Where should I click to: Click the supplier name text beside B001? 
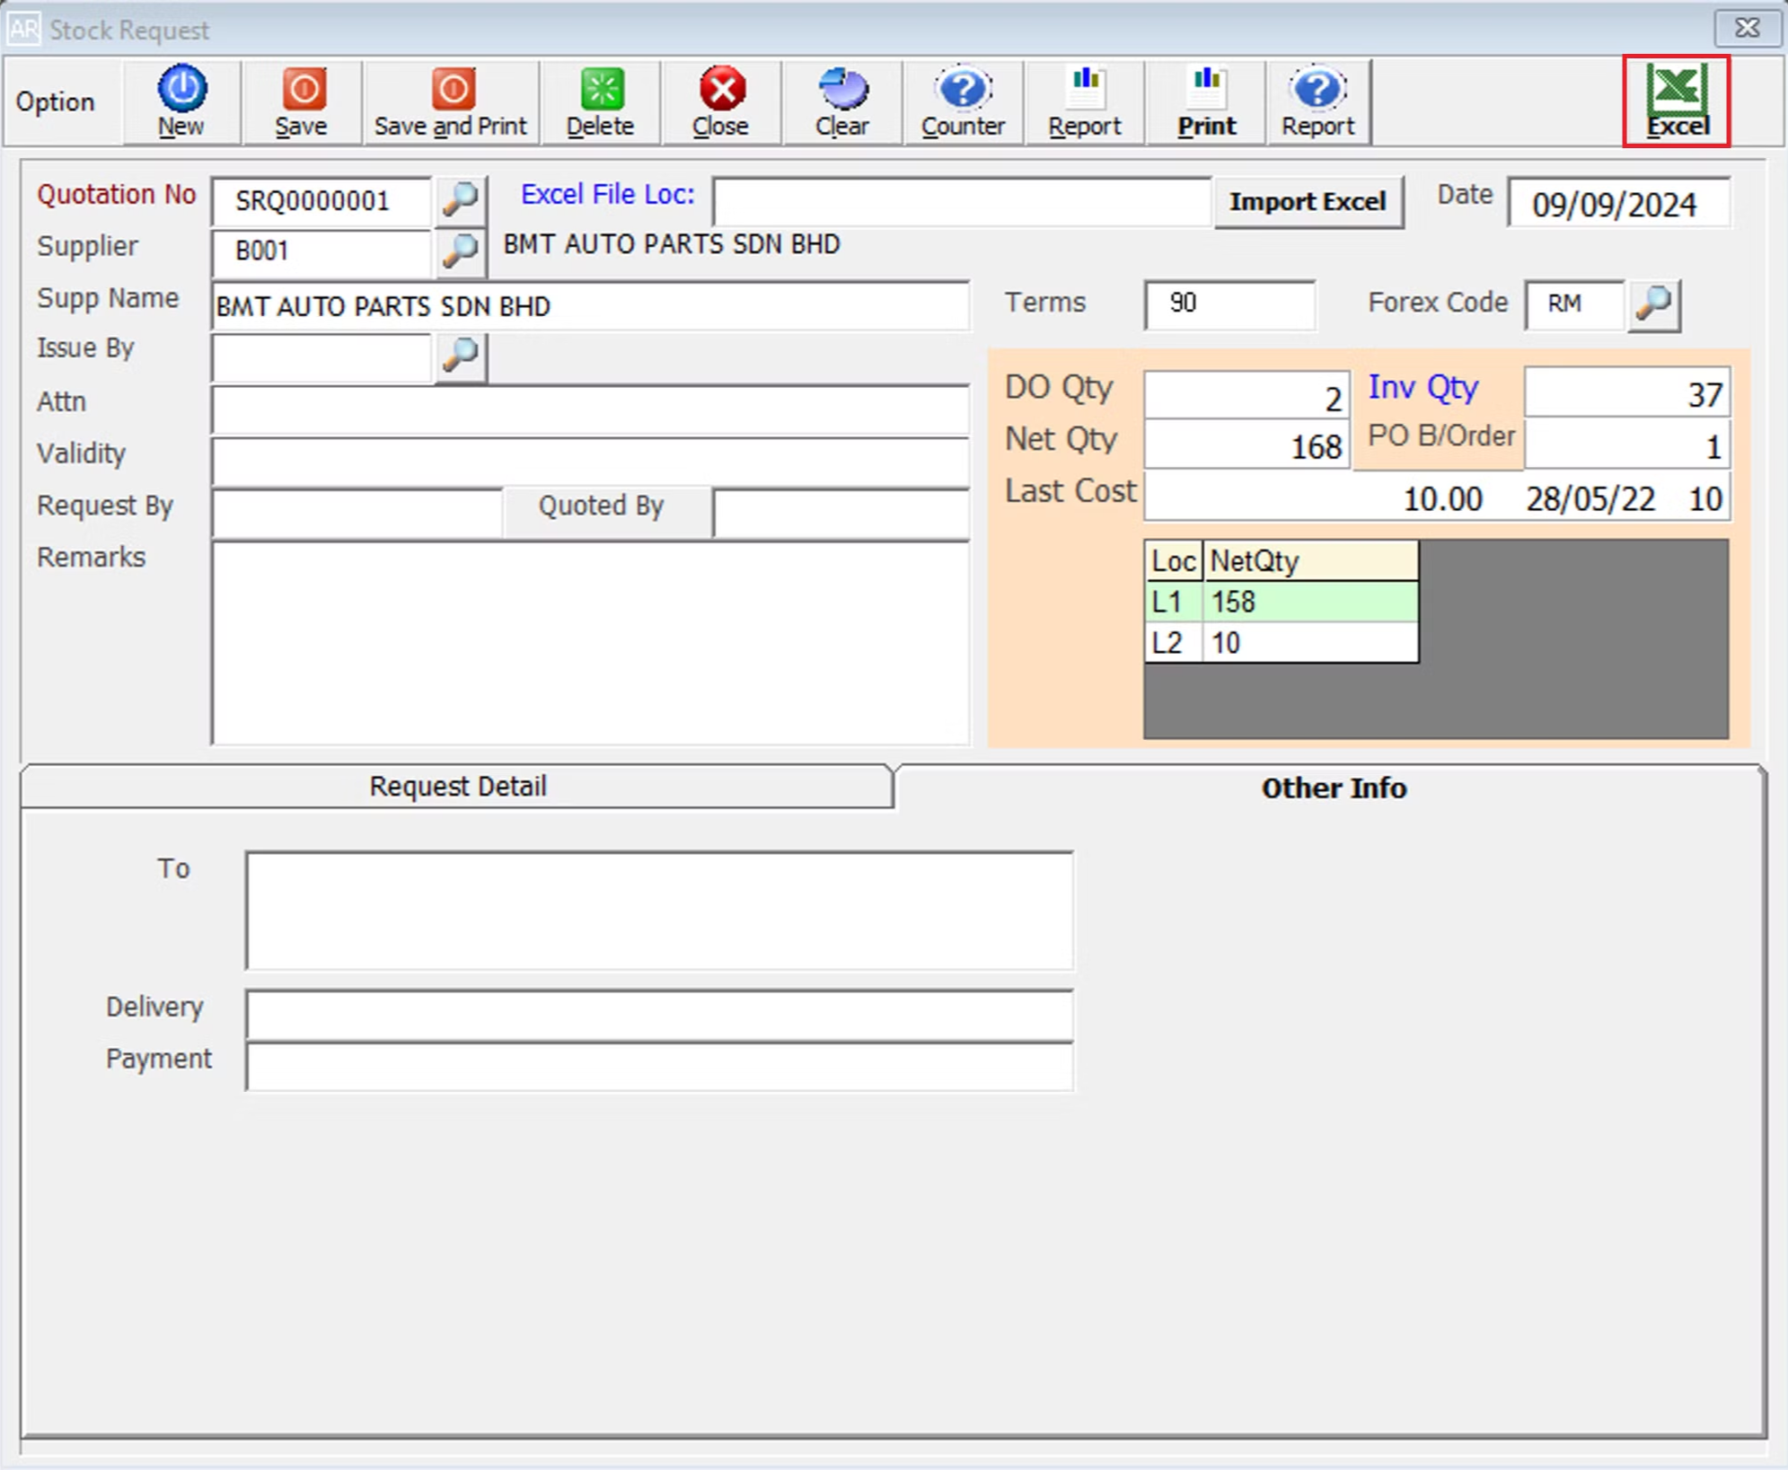click(x=672, y=244)
